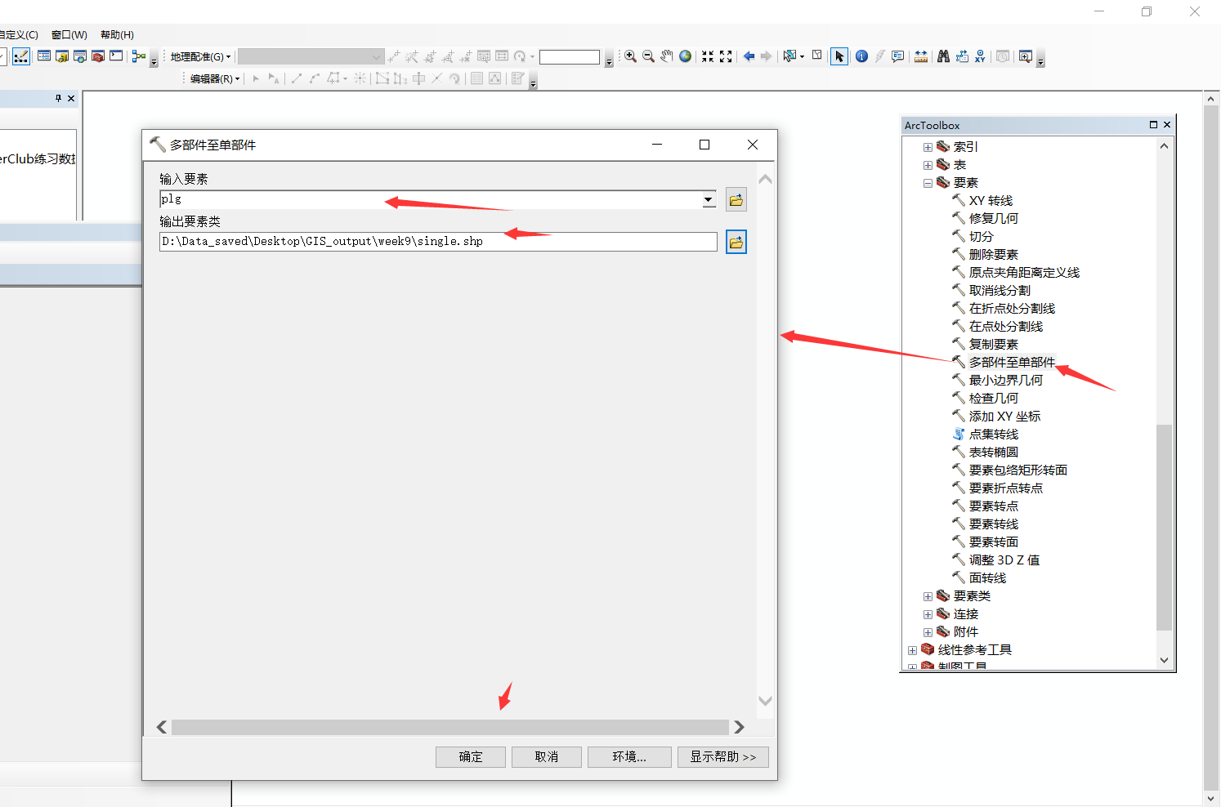Open the Python window icon
The height and width of the screenshot is (807, 1221).
(x=116, y=56)
